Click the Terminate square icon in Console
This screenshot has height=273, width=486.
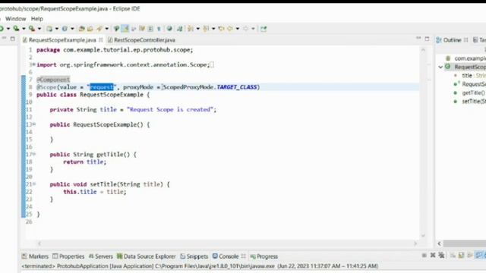[x=424, y=256]
